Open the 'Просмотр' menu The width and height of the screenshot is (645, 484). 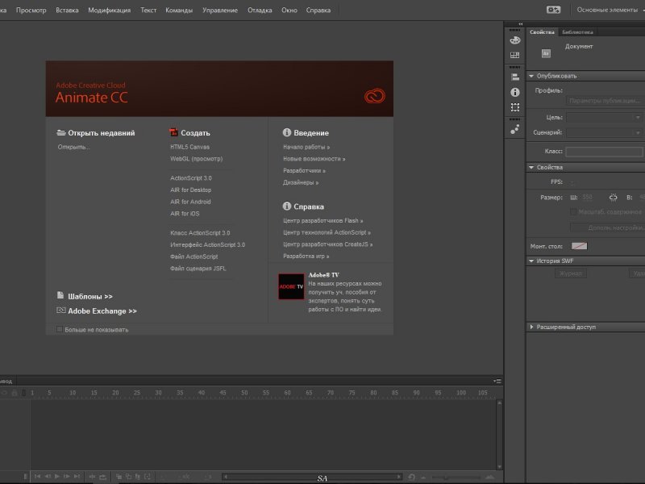pyautogui.click(x=31, y=10)
